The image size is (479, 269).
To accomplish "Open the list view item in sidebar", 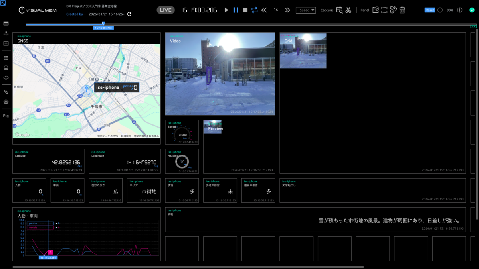I will point(6,58).
